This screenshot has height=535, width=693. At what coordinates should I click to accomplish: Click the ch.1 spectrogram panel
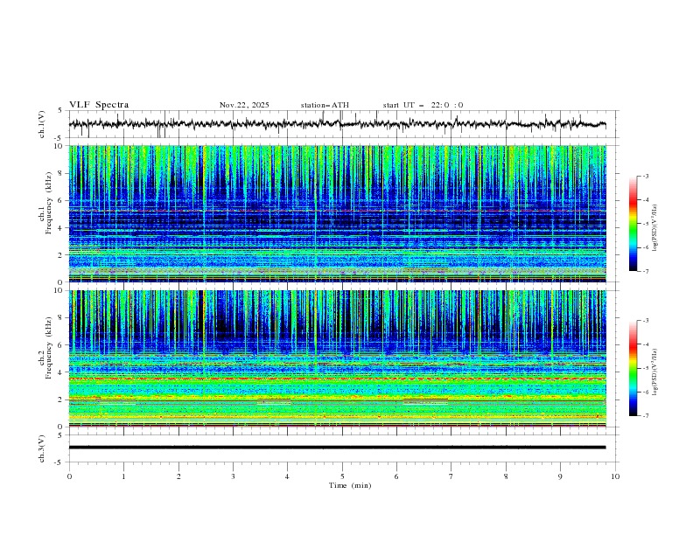[x=338, y=213]
